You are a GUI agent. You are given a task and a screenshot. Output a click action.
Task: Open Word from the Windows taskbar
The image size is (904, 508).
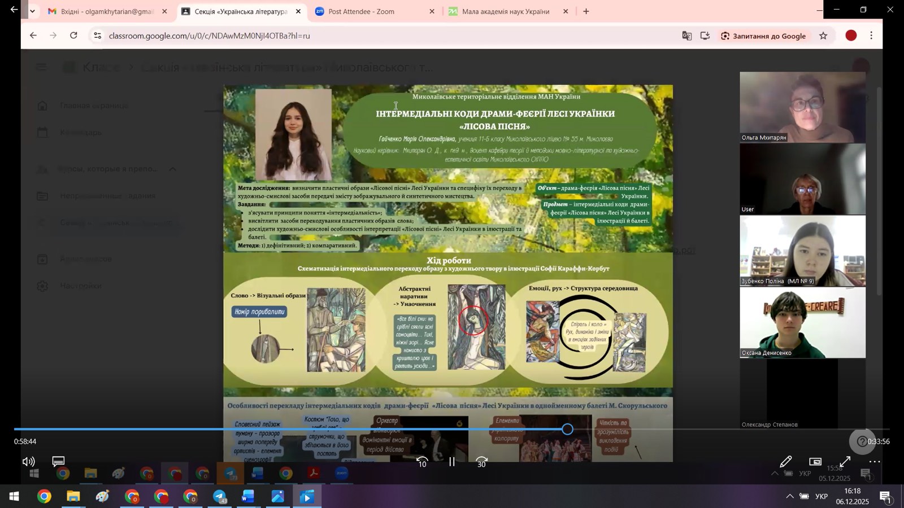coord(248,497)
